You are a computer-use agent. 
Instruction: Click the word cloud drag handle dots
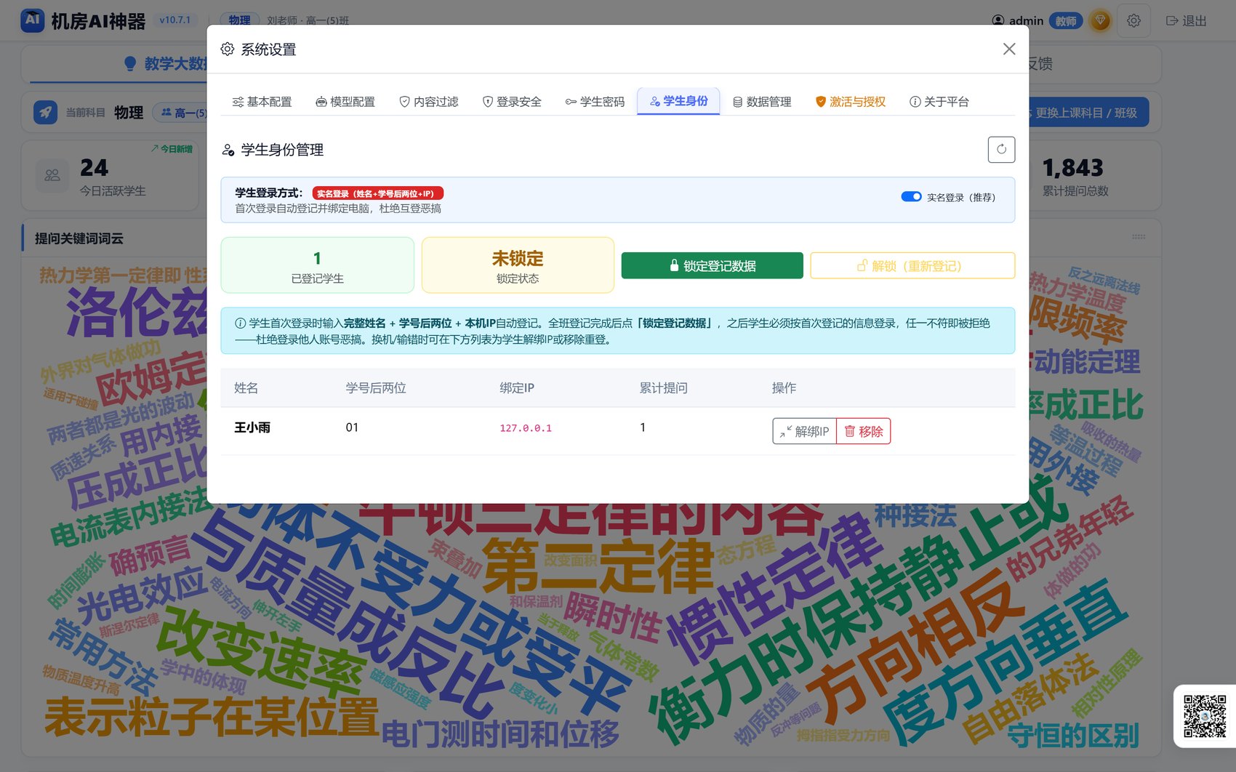coord(1139,237)
